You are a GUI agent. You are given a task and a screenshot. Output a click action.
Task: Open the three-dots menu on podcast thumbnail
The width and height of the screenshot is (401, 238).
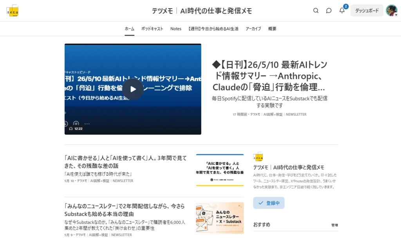pyautogui.click(x=87, y=124)
